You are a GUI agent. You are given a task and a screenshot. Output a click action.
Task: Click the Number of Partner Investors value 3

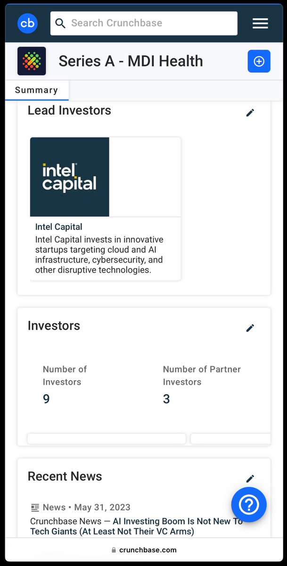(166, 399)
